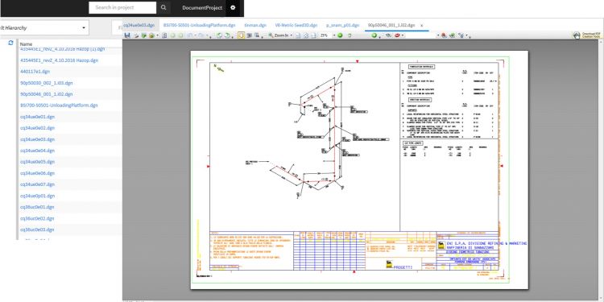
Task: Click the rotate counterclockwise icon
Action: [x=219, y=35]
